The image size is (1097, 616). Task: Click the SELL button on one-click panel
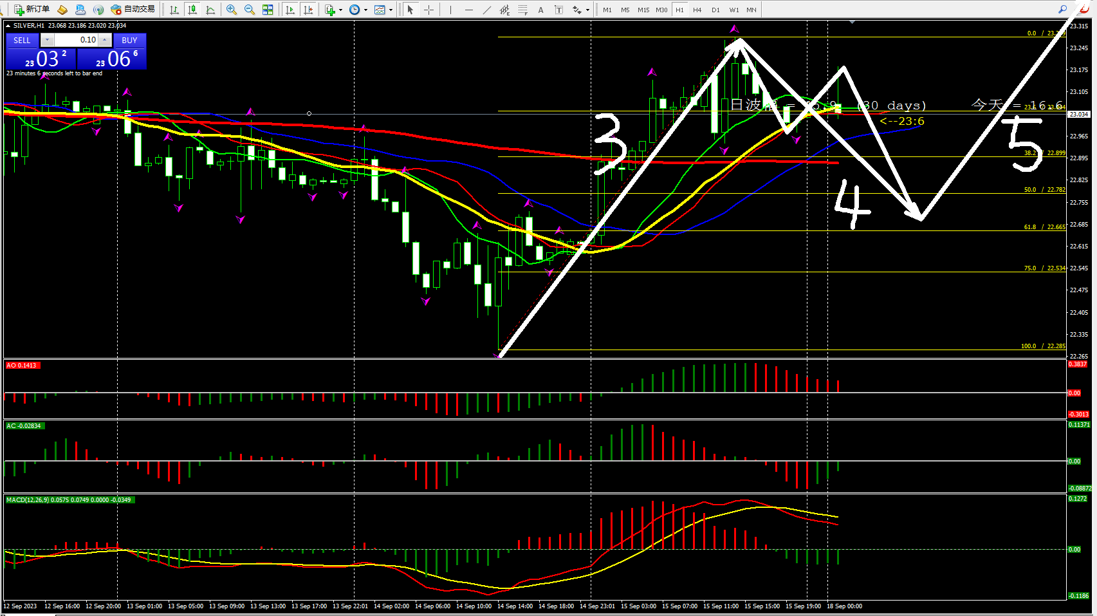click(x=22, y=40)
